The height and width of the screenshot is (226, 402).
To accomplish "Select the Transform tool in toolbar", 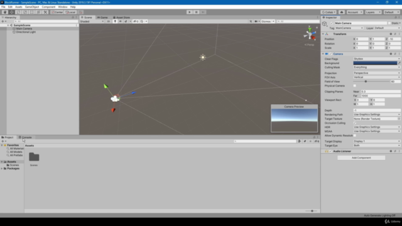I will click(38, 12).
